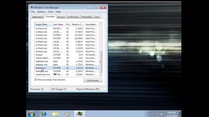Toggle Show processes from all users

[36, 80]
